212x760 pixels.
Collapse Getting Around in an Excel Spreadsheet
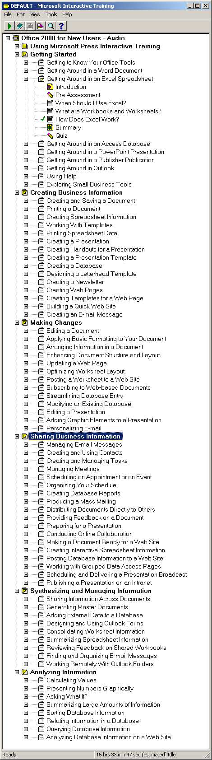coord(26,79)
